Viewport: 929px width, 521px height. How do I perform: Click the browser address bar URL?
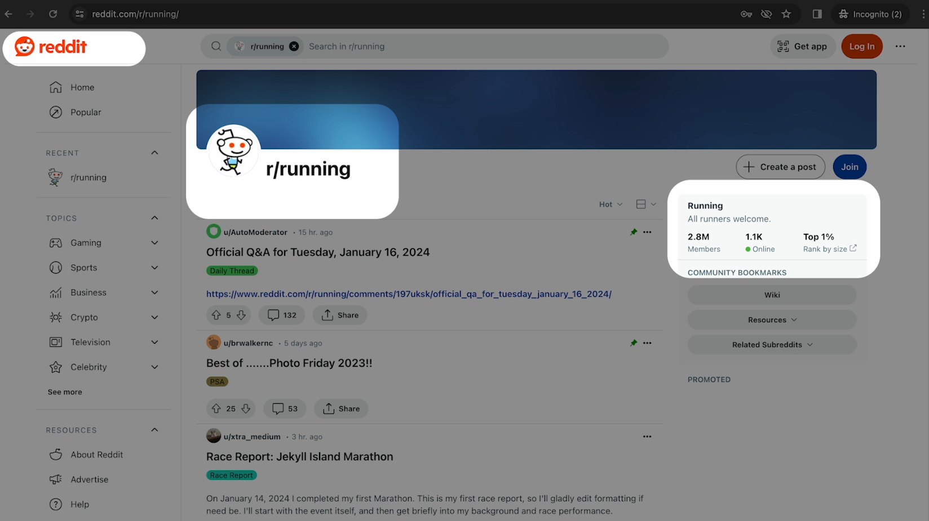[x=135, y=14]
